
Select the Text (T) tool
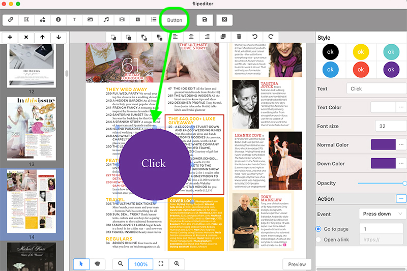click(74, 20)
